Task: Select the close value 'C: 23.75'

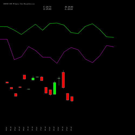Action: pos(47,7)
